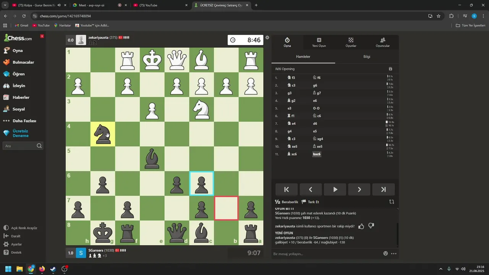Open Tüm Yer İşaretleri folder
This screenshot has width=489, height=275.
[471, 25]
